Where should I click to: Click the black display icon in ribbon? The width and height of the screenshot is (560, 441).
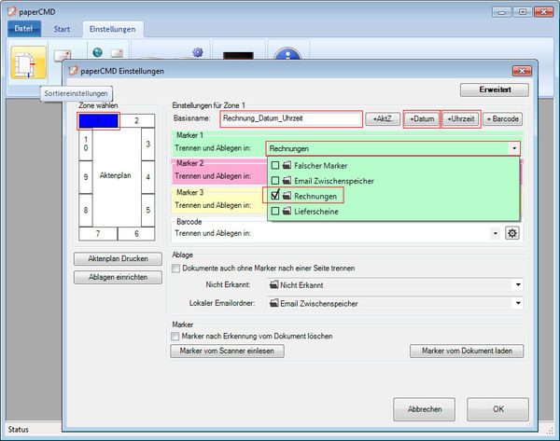pos(238,56)
